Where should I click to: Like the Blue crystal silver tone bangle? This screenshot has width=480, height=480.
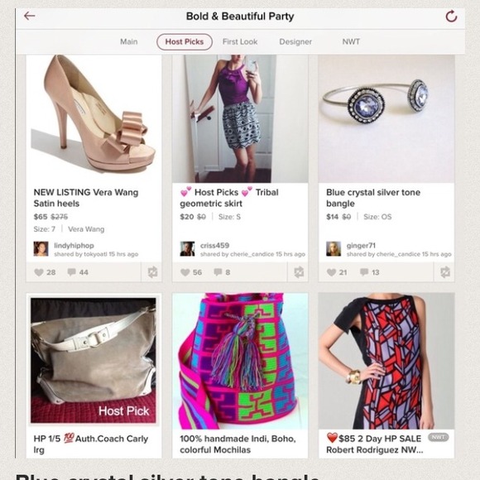point(337,272)
